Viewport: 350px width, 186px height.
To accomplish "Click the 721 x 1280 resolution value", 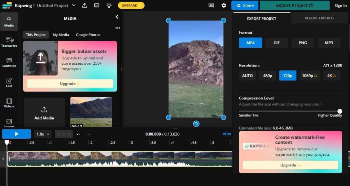I will click(332, 65).
